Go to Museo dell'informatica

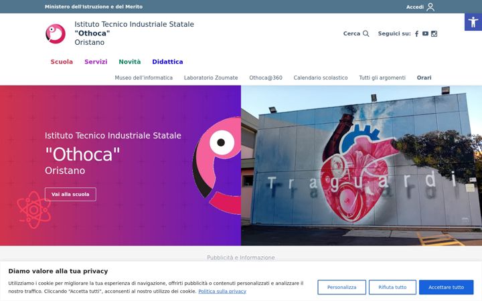tap(143, 78)
